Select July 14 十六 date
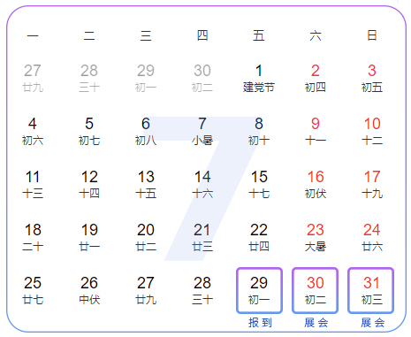The width and height of the screenshot is (411, 337). click(202, 185)
